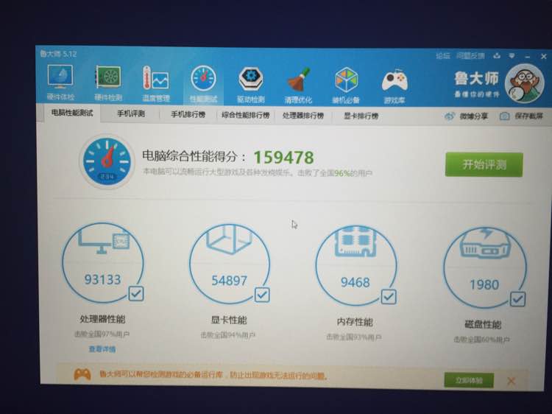The width and height of the screenshot is (552, 414).
Task: Click the 处理器性能 label
Action: [102, 319]
